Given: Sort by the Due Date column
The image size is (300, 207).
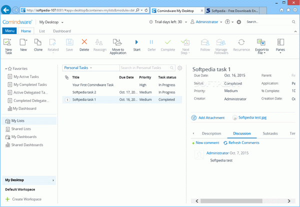Looking at the screenshot, I should click(x=126, y=77).
